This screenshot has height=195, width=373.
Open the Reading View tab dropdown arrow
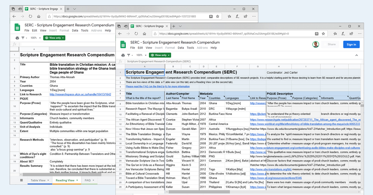78,180
